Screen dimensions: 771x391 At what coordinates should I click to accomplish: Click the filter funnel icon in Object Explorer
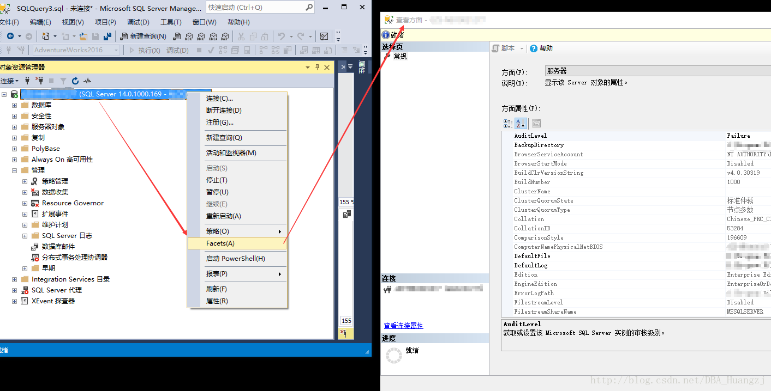[x=63, y=81]
